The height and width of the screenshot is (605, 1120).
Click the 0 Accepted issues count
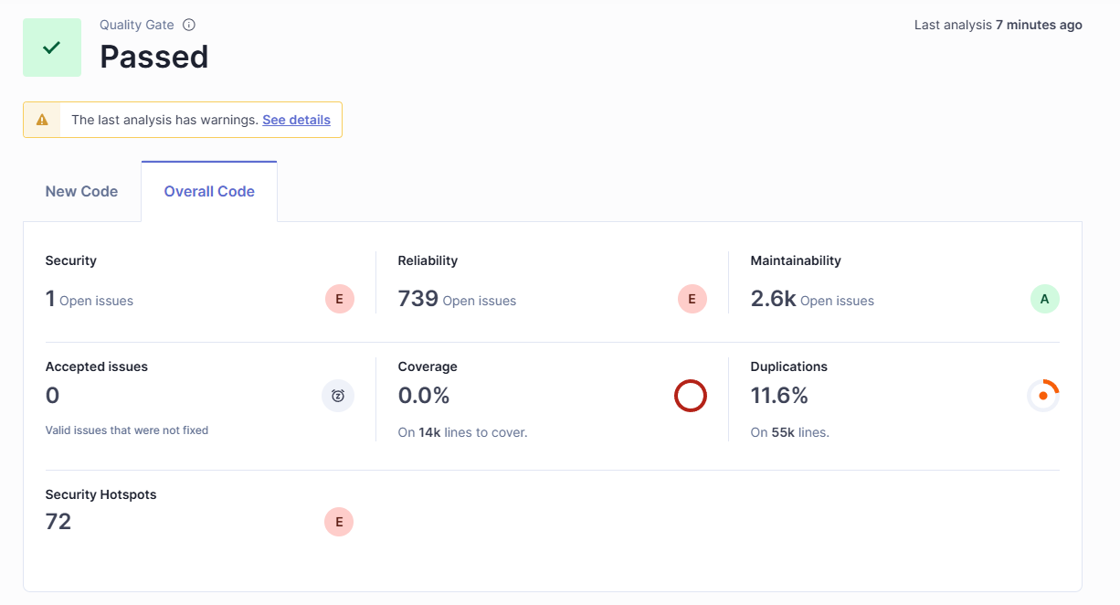[52, 396]
